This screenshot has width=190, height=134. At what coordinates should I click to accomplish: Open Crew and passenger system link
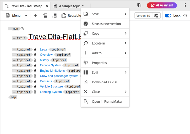click(x=59, y=76)
